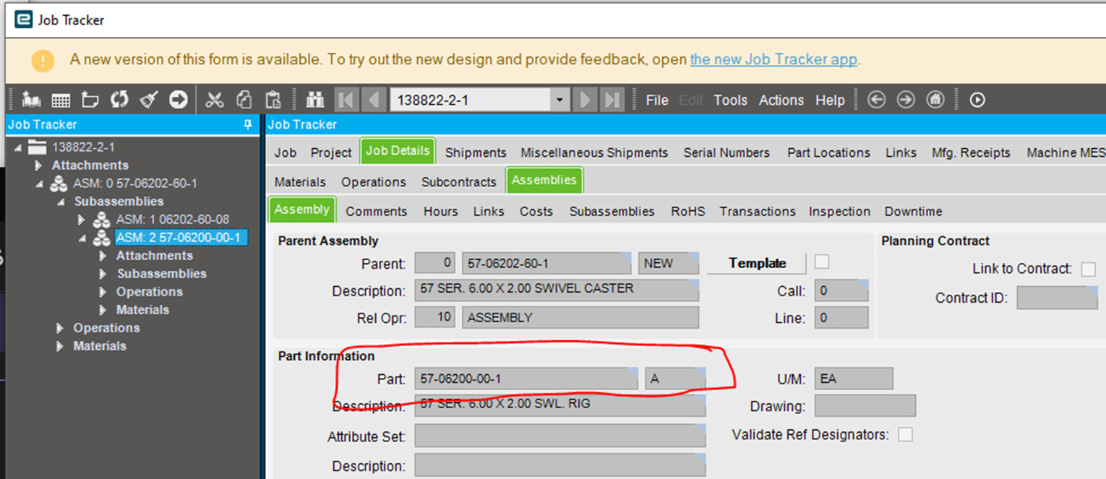Select the Refresh icon in the toolbar
1106x479 pixels.
coord(121,100)
